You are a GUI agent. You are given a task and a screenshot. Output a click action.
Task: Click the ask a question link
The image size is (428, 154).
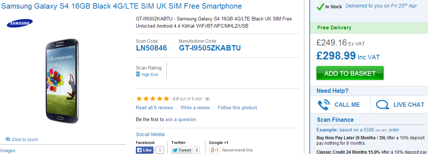click(180, 119)
